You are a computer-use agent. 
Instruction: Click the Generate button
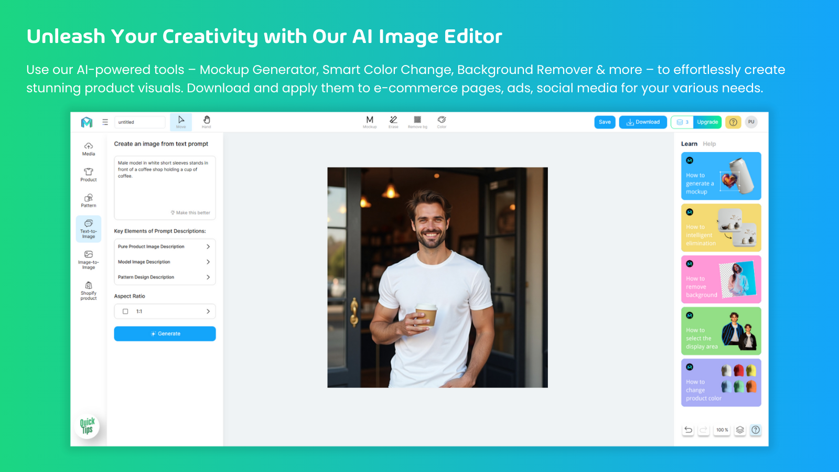165,334
